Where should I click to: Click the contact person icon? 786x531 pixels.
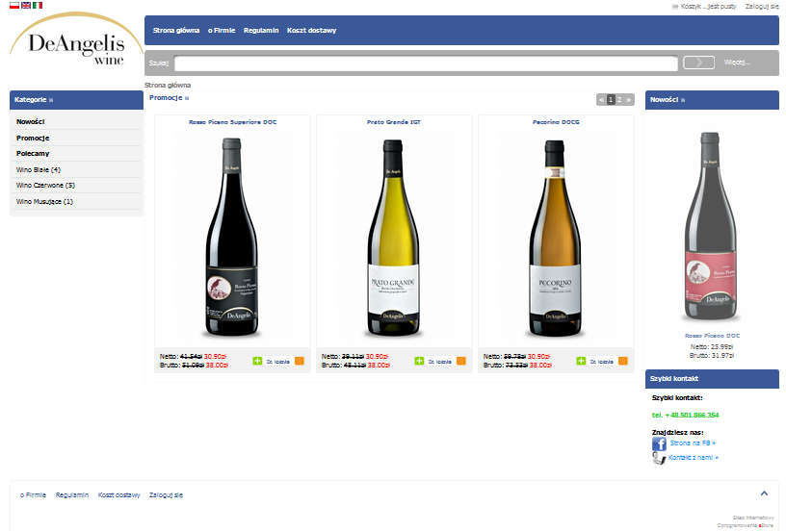coord(659,458)
